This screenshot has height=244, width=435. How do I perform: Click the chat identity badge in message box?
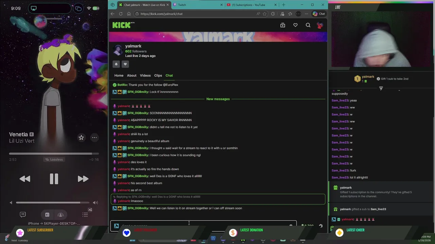point(116,226)
